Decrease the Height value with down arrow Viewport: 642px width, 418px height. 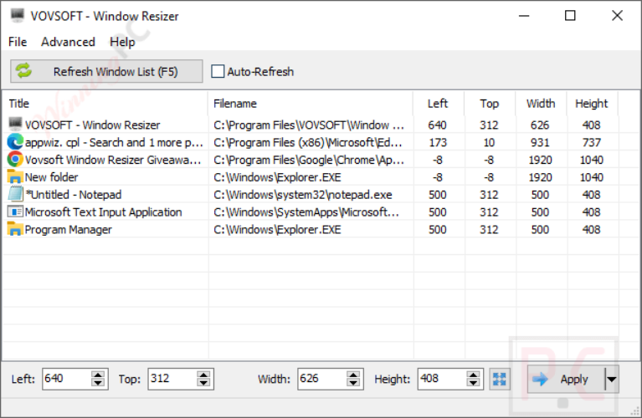[473, 383]
